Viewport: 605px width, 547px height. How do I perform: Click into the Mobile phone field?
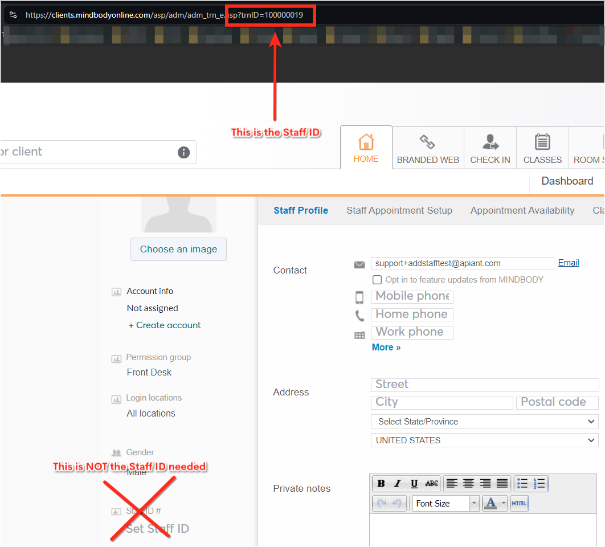click(x=412, y=296)
